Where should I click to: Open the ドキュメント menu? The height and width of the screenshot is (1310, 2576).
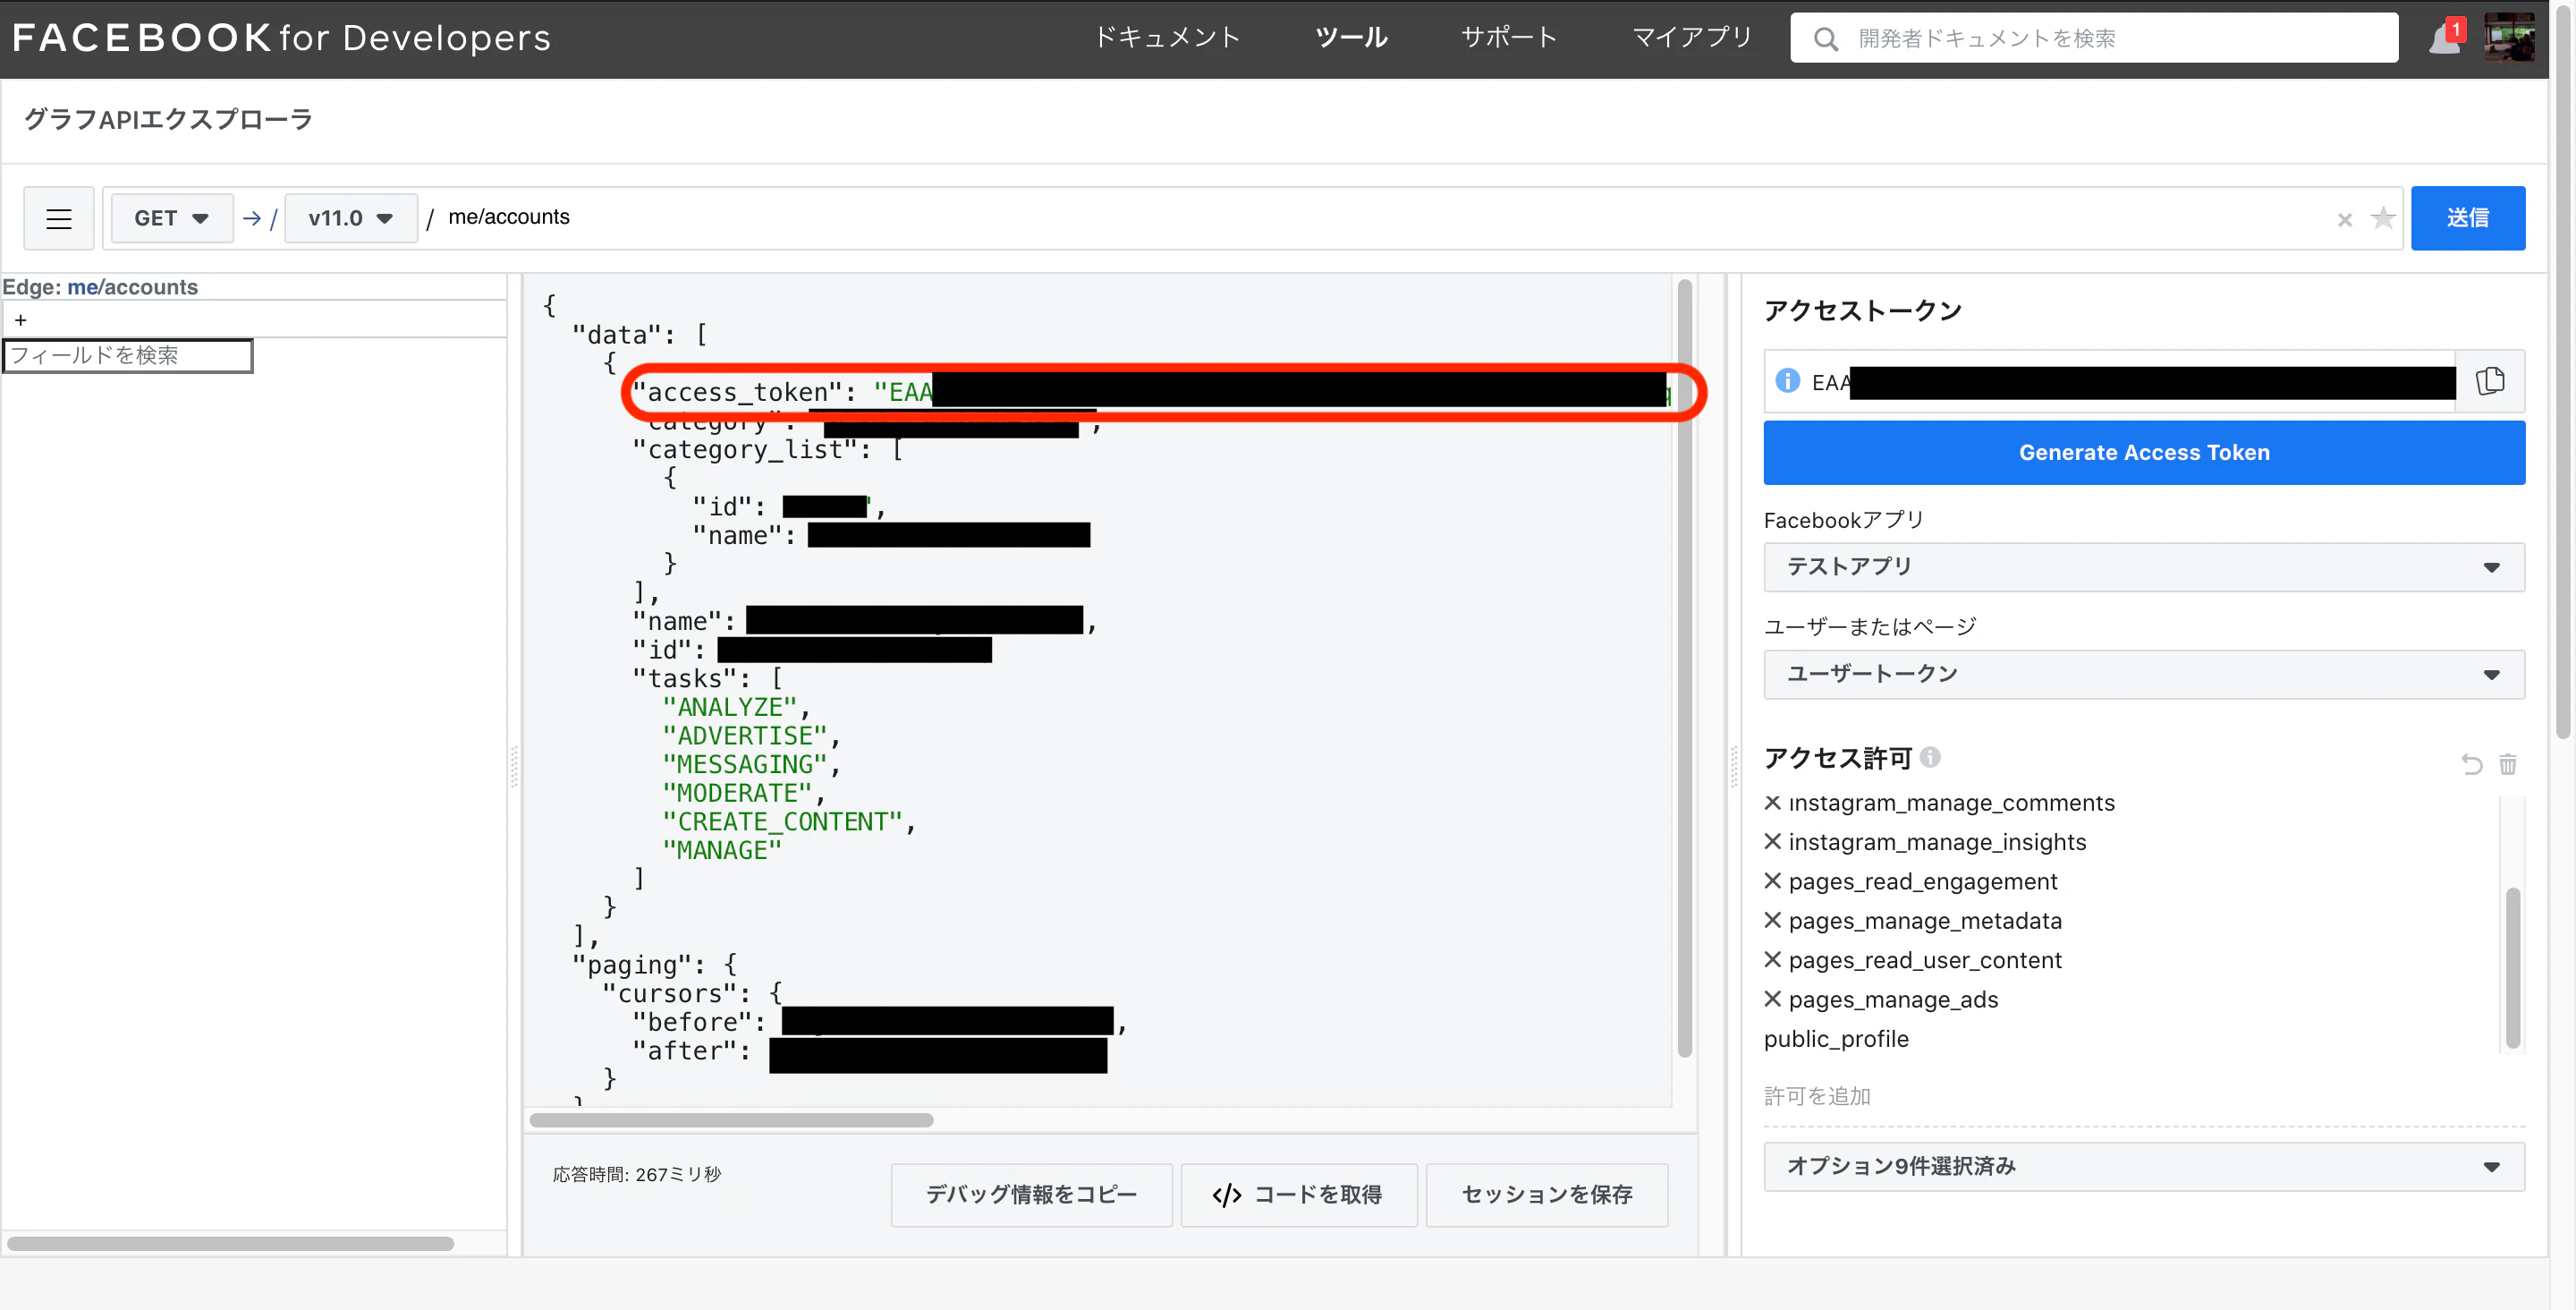click(x=1167, y=38)
